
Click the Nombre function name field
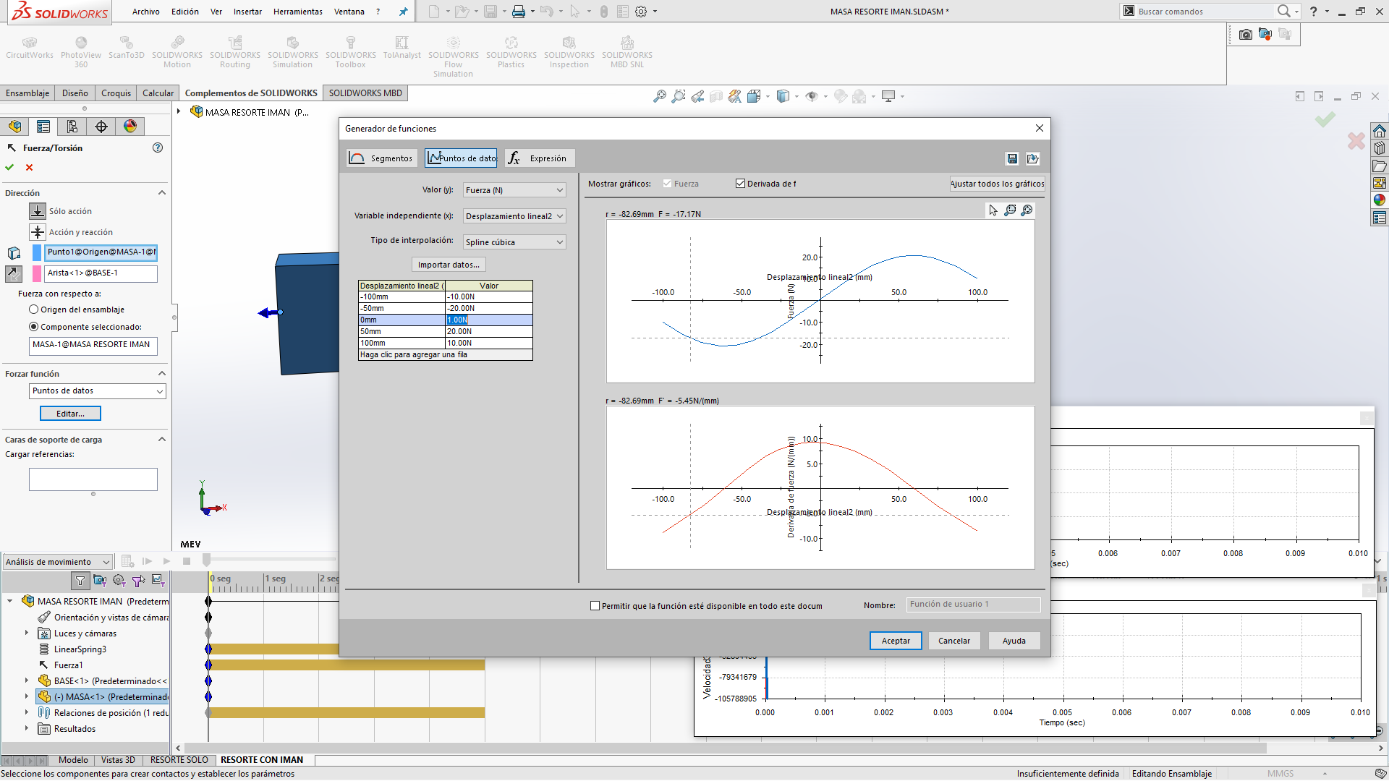[972, 605]
